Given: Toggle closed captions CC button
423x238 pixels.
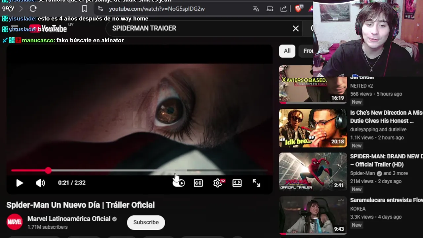Looking at the screenshot, I should point(198,183).
